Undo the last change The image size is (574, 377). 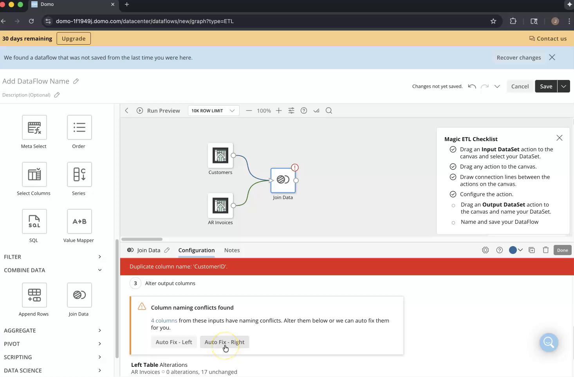472,86
